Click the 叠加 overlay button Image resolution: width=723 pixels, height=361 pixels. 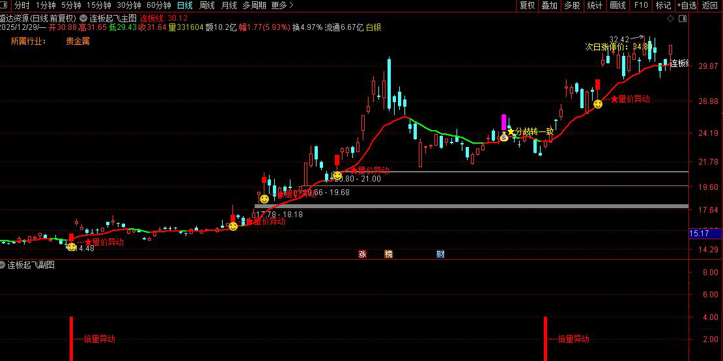tap(550, 5)
